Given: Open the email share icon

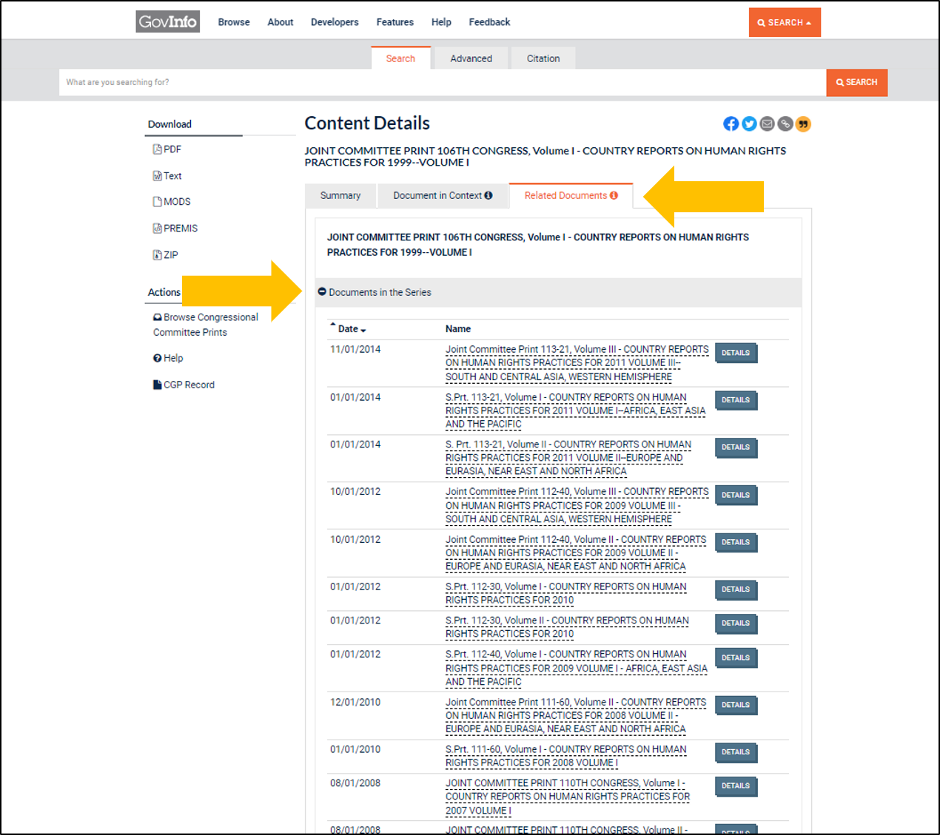Looking at the screenshot, I should pyautogui.click(x=766, y=124).
